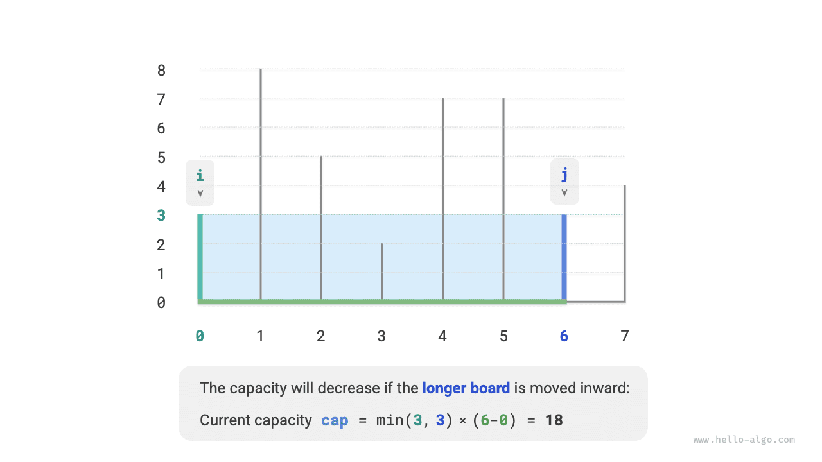Click the down arrow beneath pointer j
This screenshot has height=462, width=822.
(x=564, y=193)
